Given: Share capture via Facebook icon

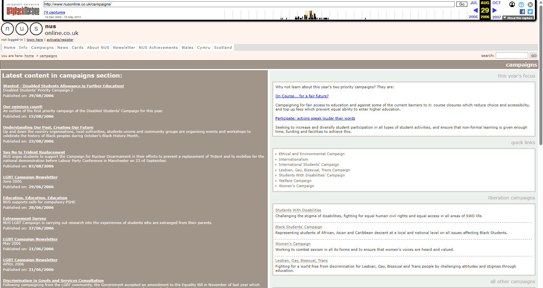Looking at the screenshot, I should pyautogui.click(x=522, y=12).
